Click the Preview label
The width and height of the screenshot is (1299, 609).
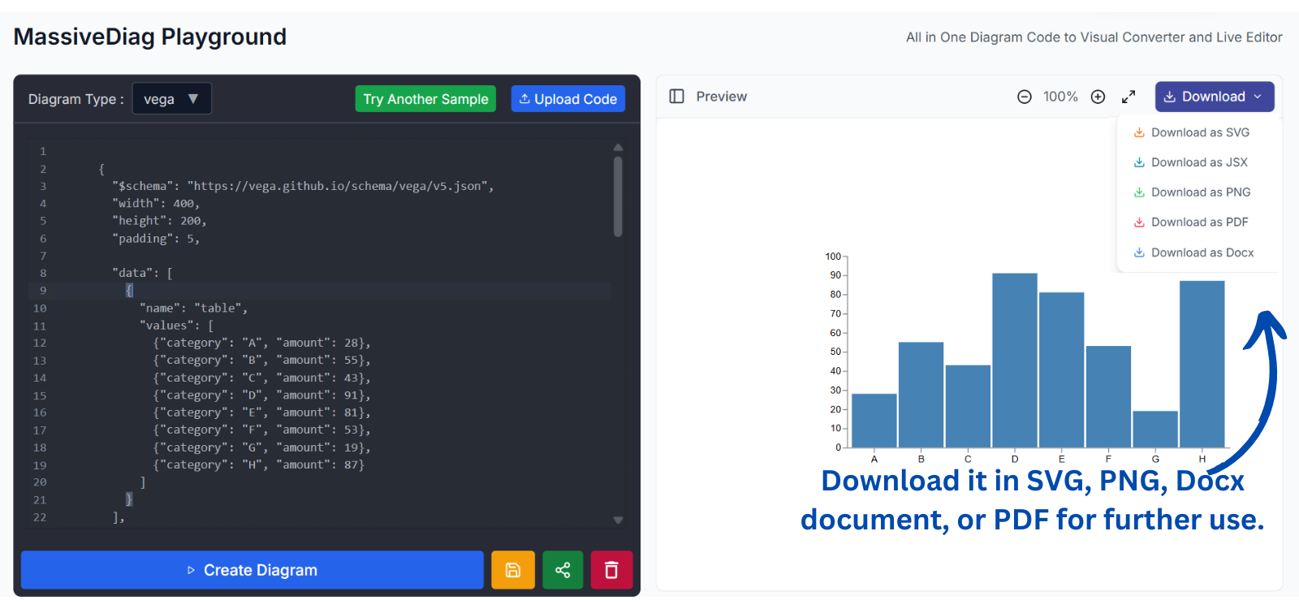(722, 97)
